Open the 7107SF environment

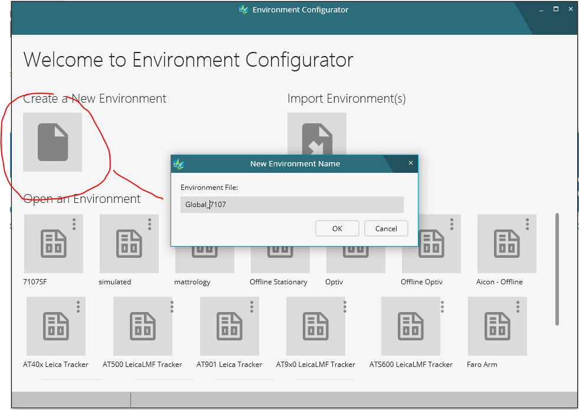coord(53,244)
